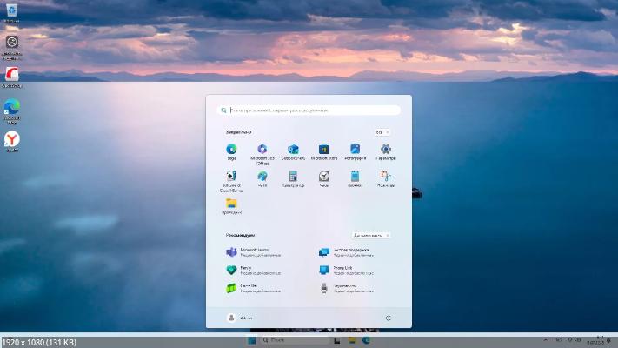Open Task View from the taskbar
Image resolution: width=618 pixels, height=348 pixels.
tap(337, 340)
